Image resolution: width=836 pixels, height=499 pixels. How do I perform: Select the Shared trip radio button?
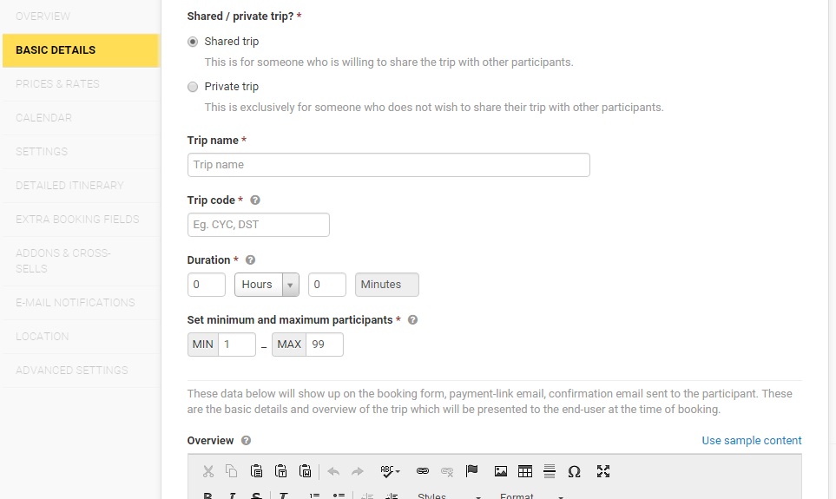193,42
